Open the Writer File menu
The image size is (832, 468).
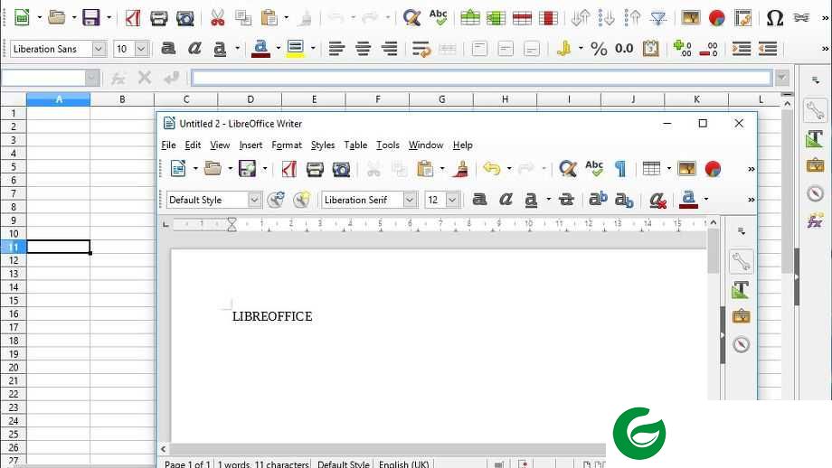coord(168,145)
